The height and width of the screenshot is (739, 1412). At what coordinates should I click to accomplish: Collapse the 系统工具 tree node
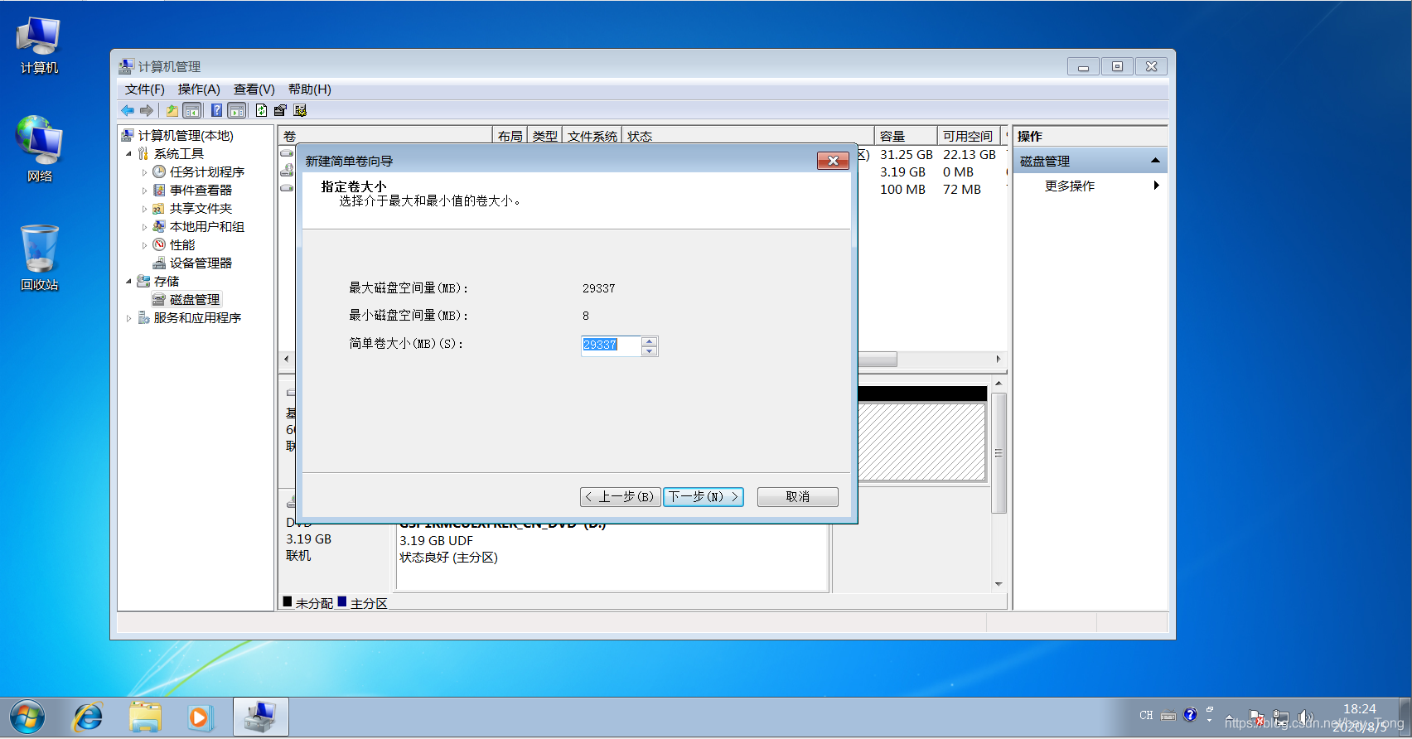pyautogui.click(x=128, y=154)
